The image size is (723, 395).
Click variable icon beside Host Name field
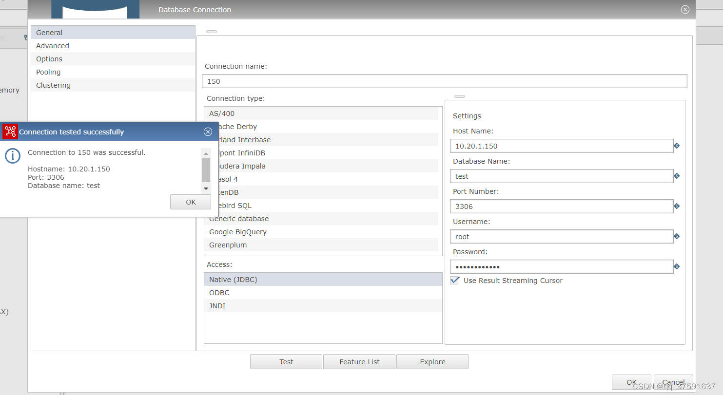pos(677,146)
